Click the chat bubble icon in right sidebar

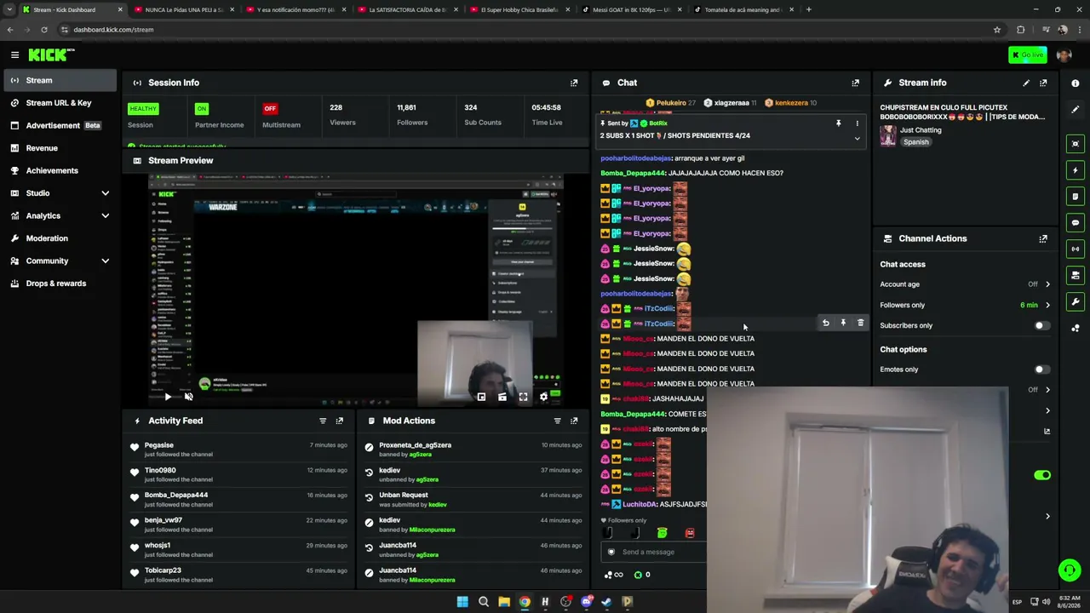point(1076,223)
